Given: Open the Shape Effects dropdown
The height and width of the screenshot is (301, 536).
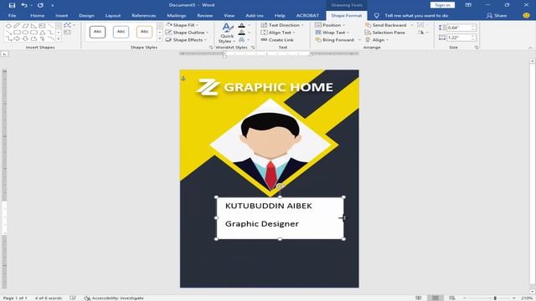Looking at the screenshot, I should tap(186, 40).
